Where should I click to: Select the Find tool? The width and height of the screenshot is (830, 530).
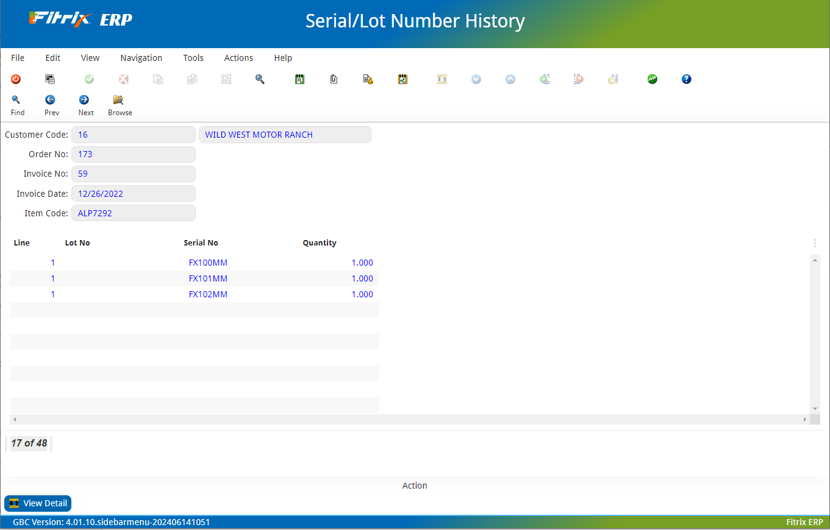pyautogui.click(x=17, y=104)
